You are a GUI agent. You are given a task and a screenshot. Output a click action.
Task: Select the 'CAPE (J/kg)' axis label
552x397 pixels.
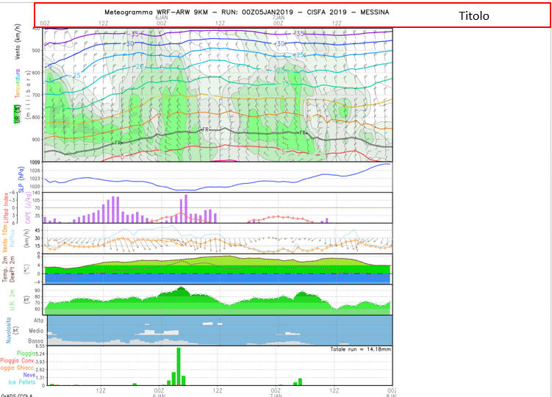tap(28, 207)
